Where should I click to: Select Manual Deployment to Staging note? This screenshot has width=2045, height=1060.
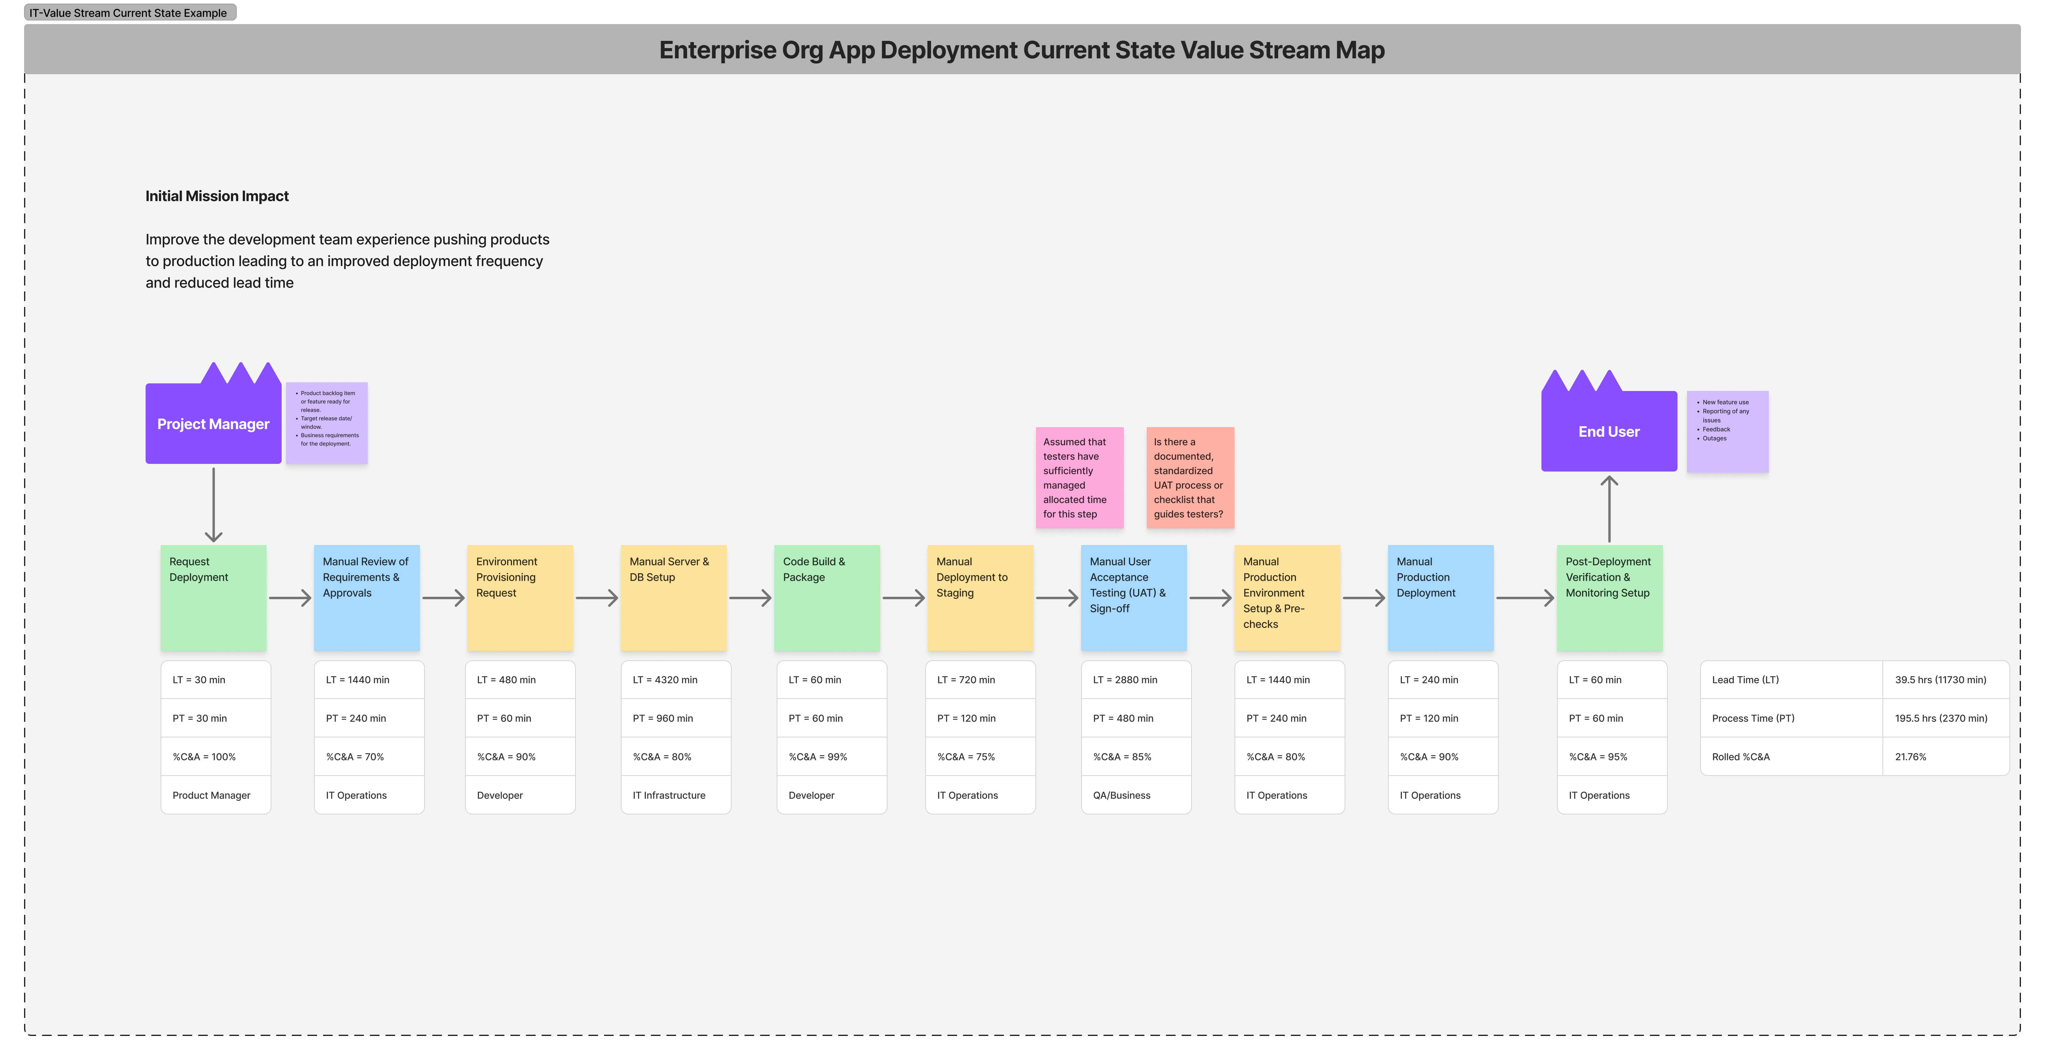(980, 598)
